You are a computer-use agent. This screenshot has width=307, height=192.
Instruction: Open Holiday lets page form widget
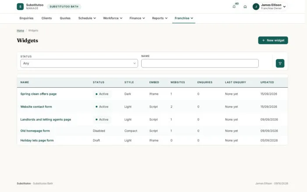click(37, 140)
